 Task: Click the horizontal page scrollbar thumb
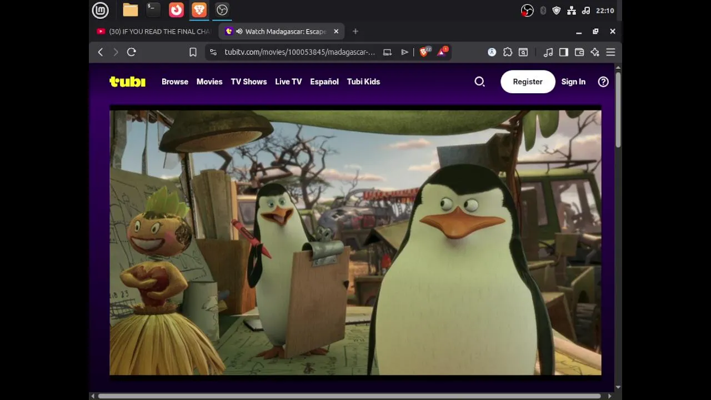[x=349, y=396]
